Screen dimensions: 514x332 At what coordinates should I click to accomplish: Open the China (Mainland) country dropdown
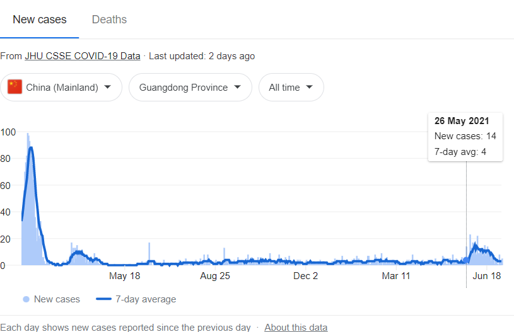coord(61,88)
